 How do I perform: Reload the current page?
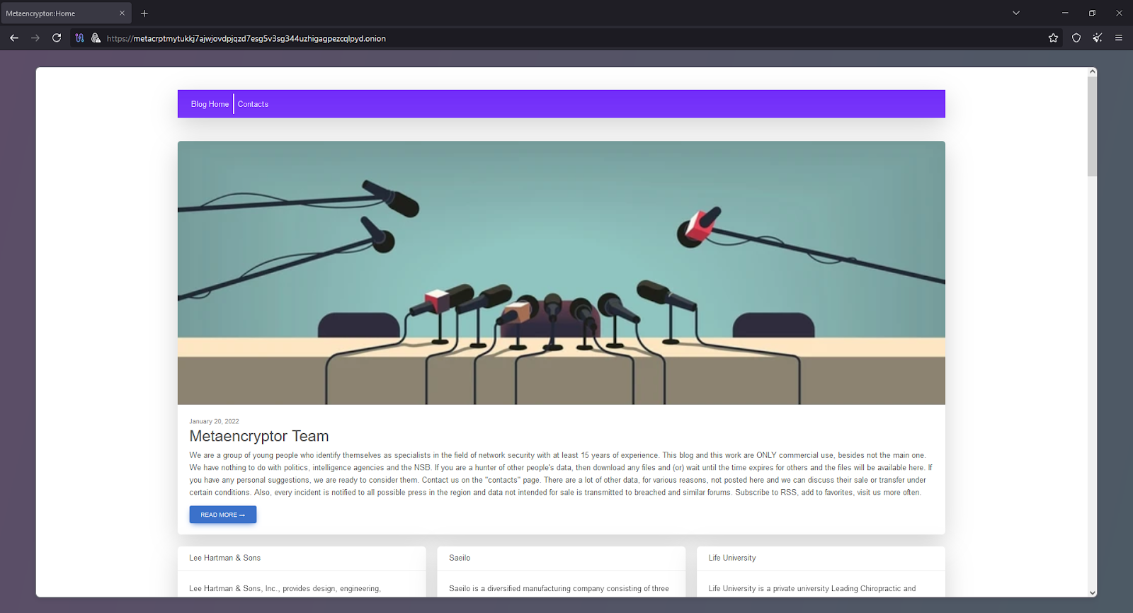click(x=57, y=38)
